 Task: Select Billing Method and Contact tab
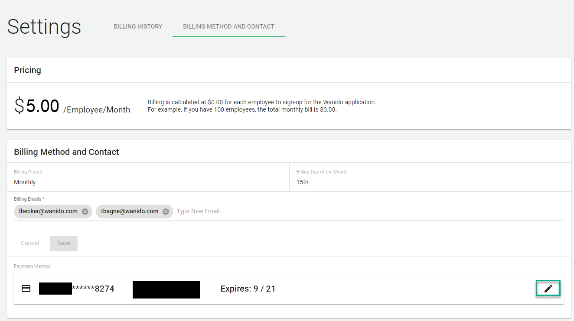pyautogui.click(x=228, y=26)
